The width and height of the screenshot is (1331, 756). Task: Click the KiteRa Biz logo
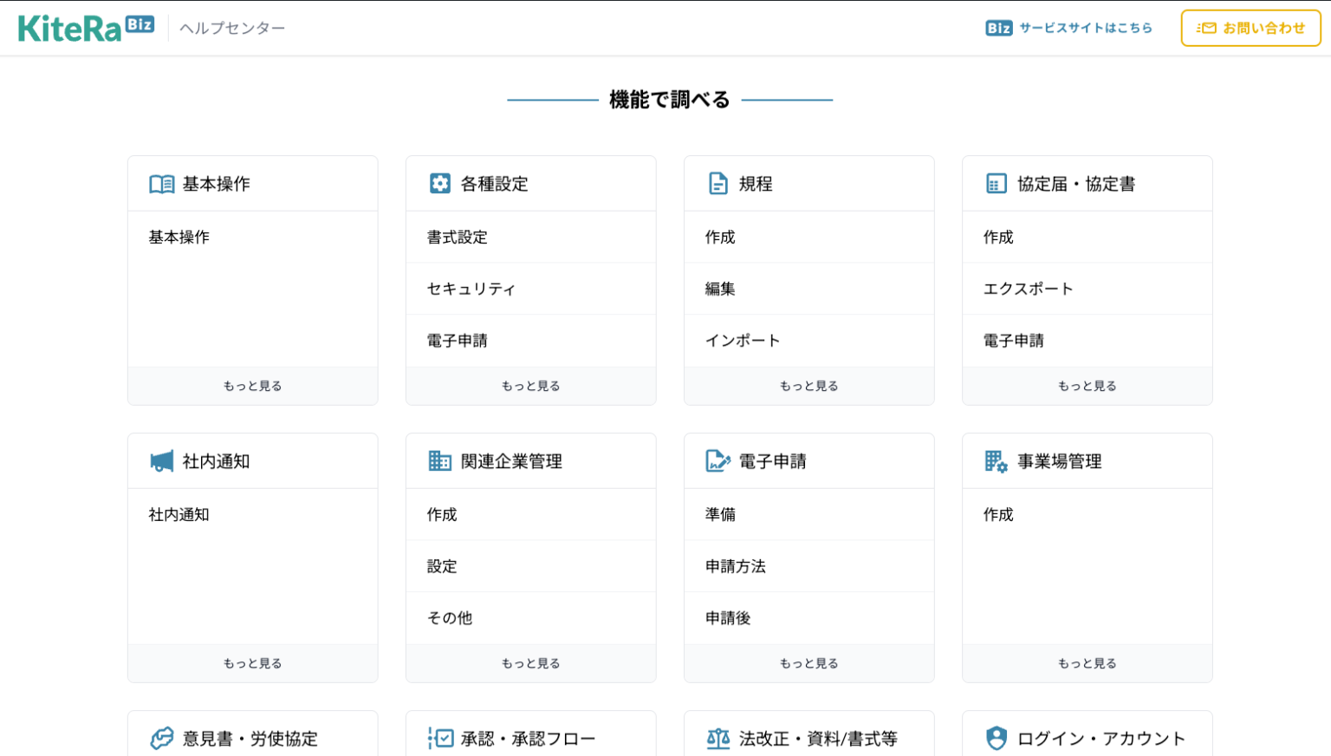pyautogui.click(x=86, y=28)
